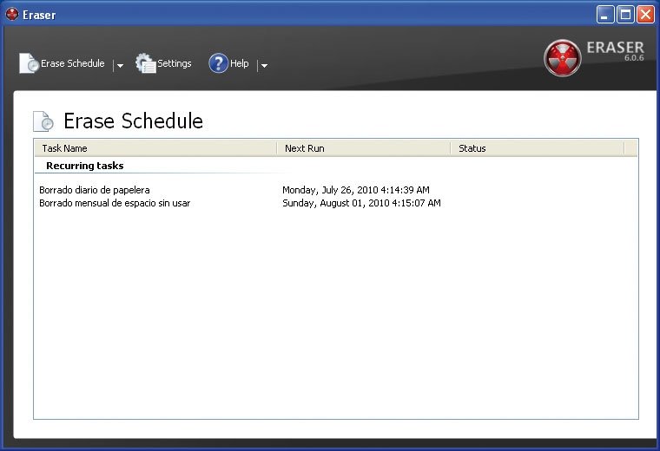Click next run Sunday, August 01, 2010
Viewport: 660px width, 451px height.
click(x=361, y=203)
